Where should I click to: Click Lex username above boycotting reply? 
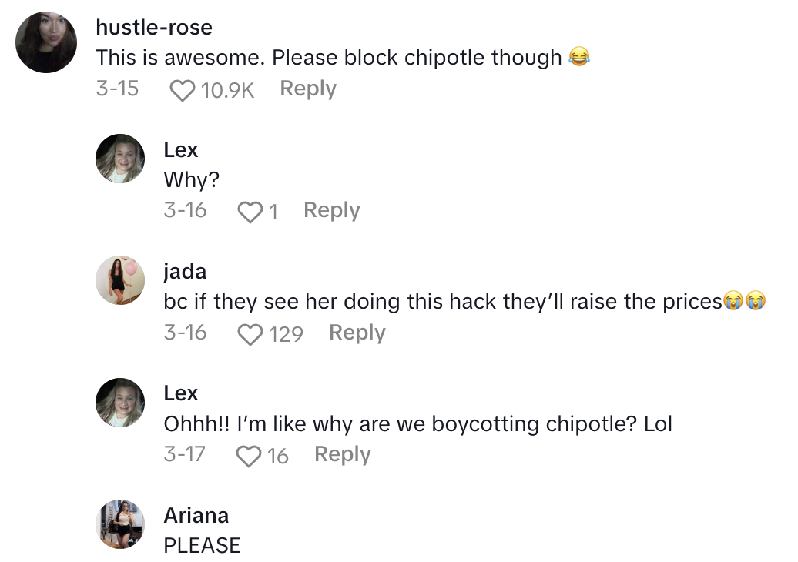coord(181,393)
